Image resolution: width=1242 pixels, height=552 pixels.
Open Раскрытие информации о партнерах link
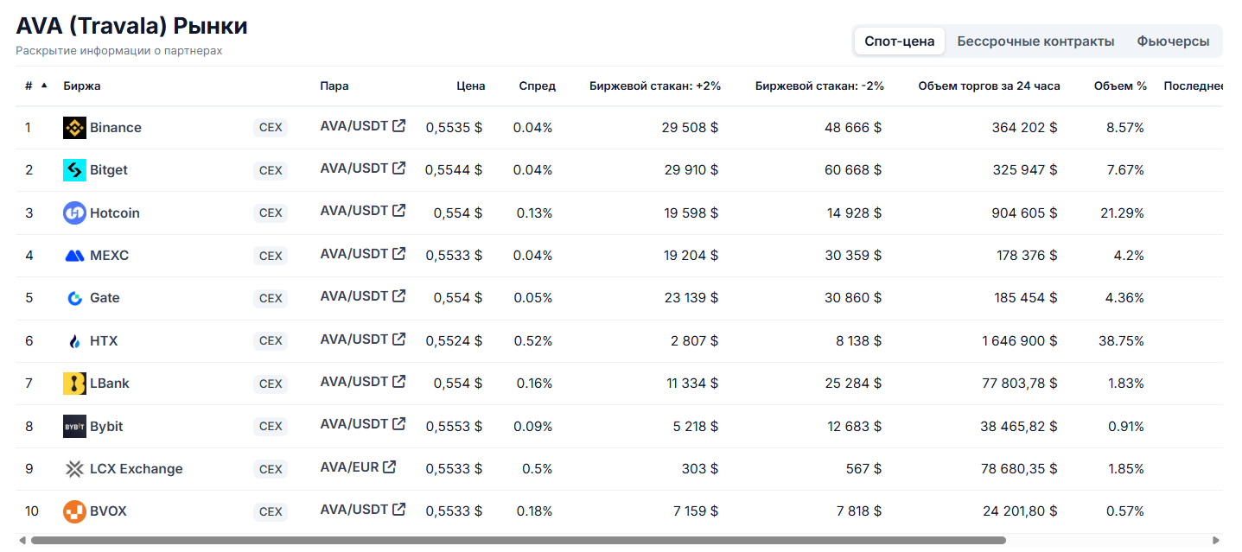[119, 51]
